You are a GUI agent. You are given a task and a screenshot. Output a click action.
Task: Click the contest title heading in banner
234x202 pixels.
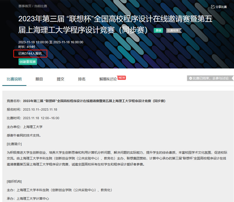point(115,24)
